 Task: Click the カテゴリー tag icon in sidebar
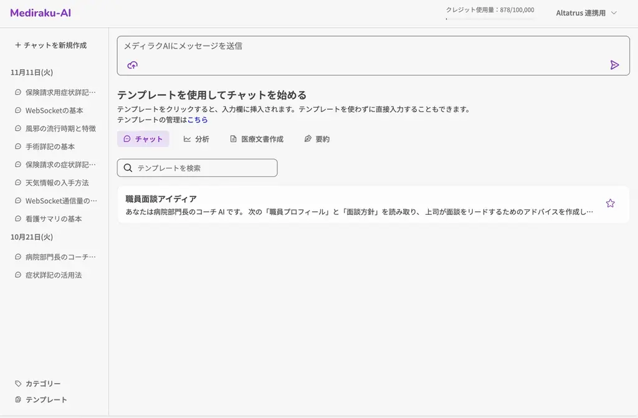click(18, 384)
